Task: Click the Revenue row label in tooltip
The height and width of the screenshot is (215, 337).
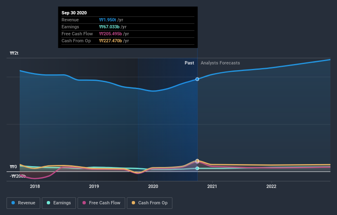Action: (x=70, y=20)
